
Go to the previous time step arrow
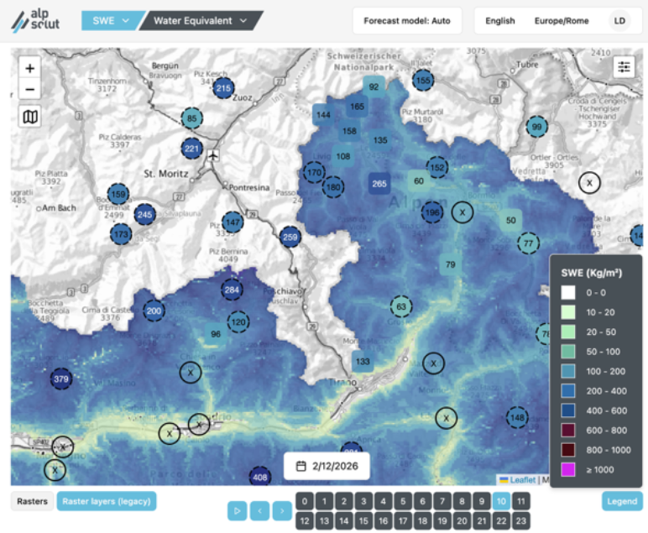click(260, 509)
